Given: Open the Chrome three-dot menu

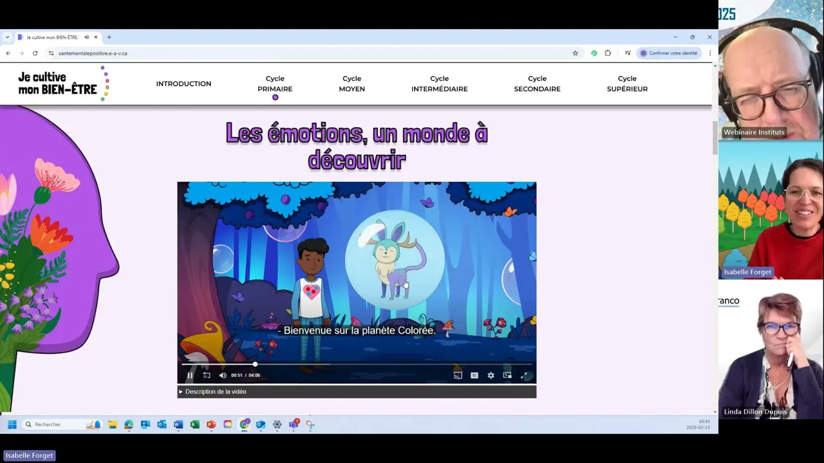Looking at the screenshot, I should [710, 53].
